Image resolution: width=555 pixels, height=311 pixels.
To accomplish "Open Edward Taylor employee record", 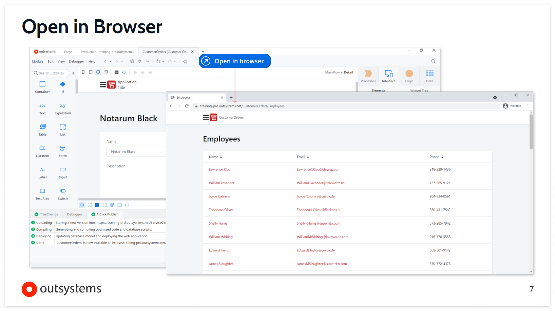I will tap(219, 250).
